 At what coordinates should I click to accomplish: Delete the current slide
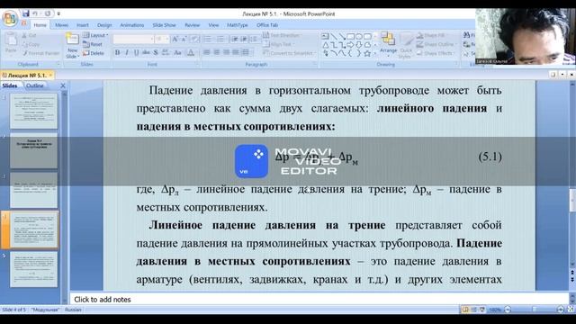click(x=94, y=53)
